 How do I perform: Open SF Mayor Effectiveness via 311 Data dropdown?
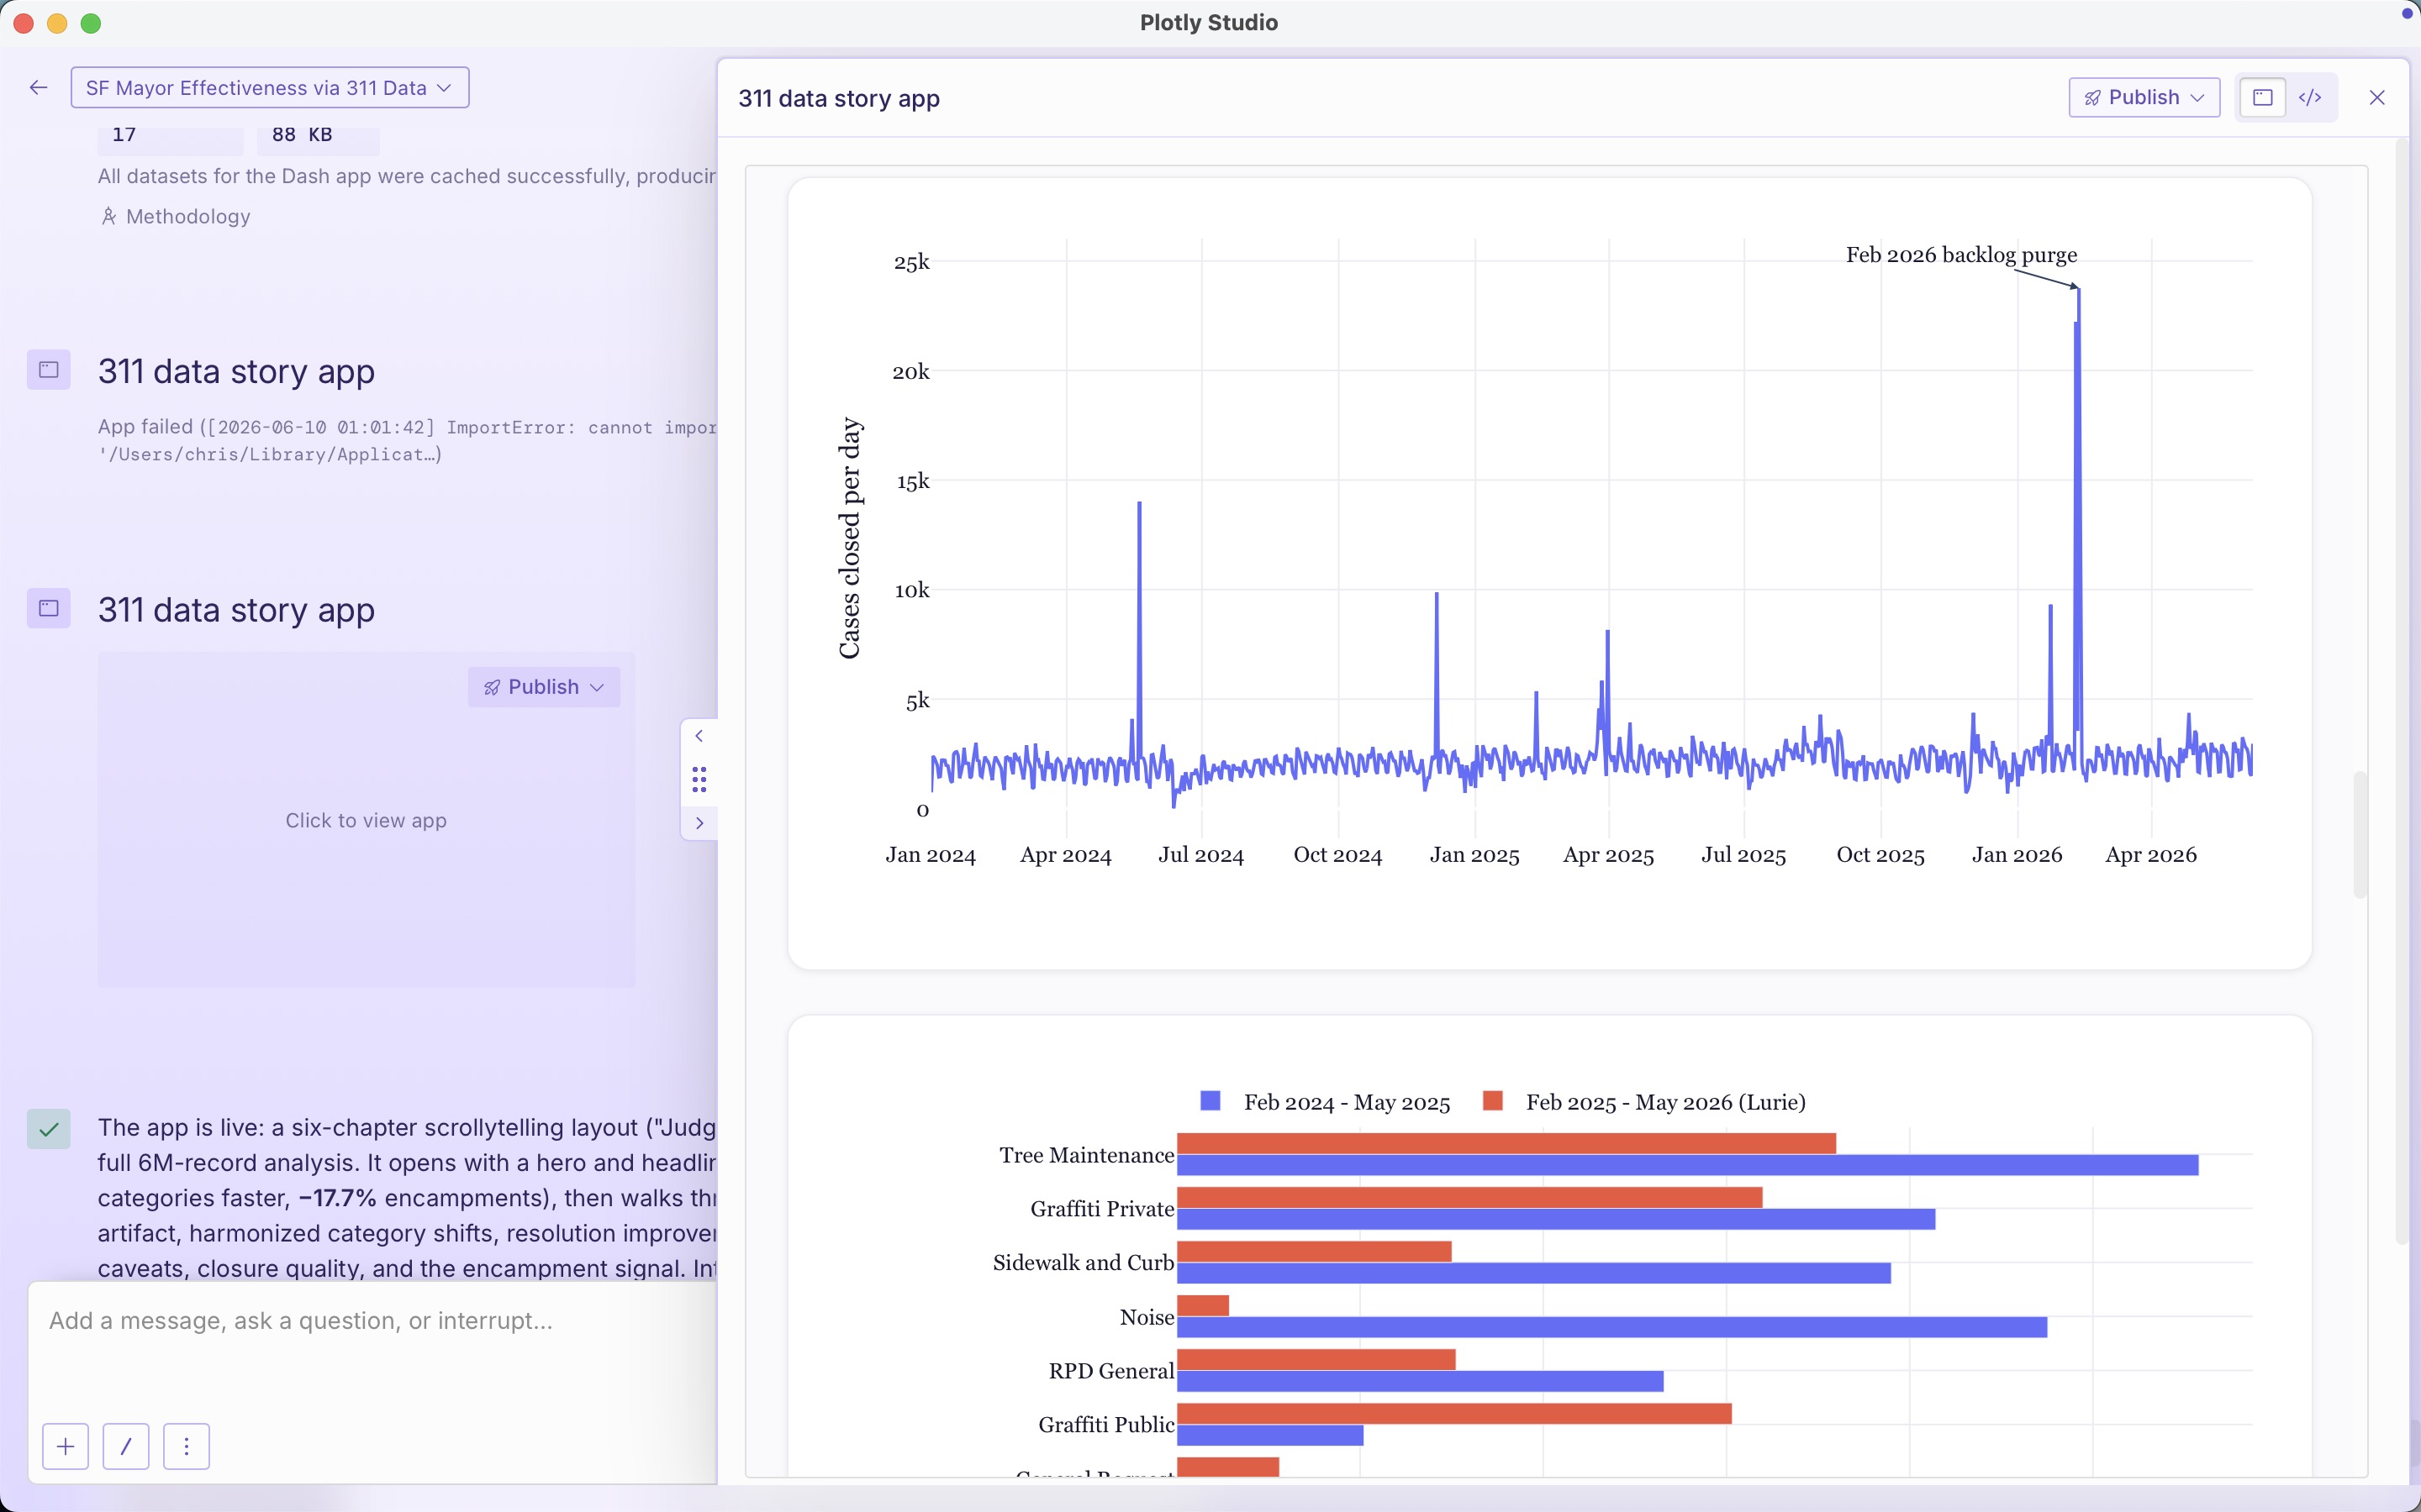[x=269, y=88]
